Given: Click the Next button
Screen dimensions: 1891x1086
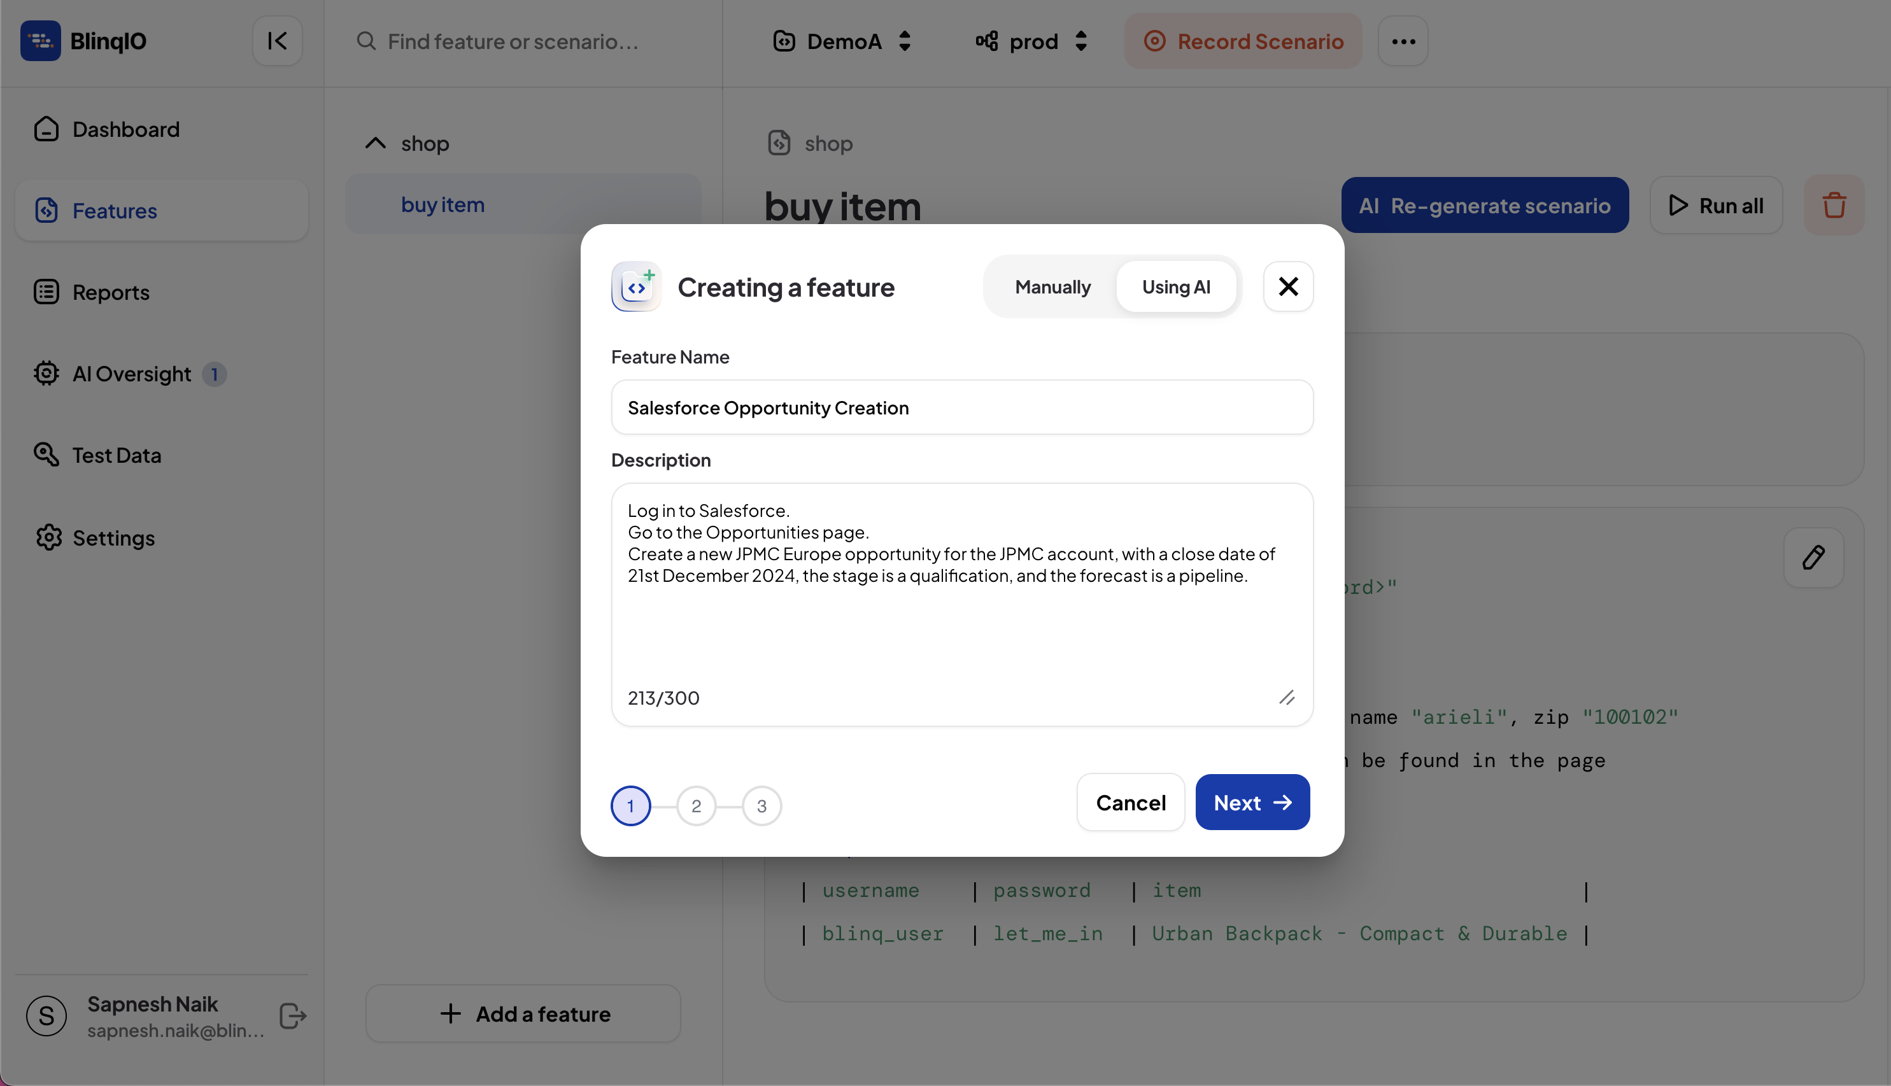Looking at the screenshot, I should [1252, 803].
